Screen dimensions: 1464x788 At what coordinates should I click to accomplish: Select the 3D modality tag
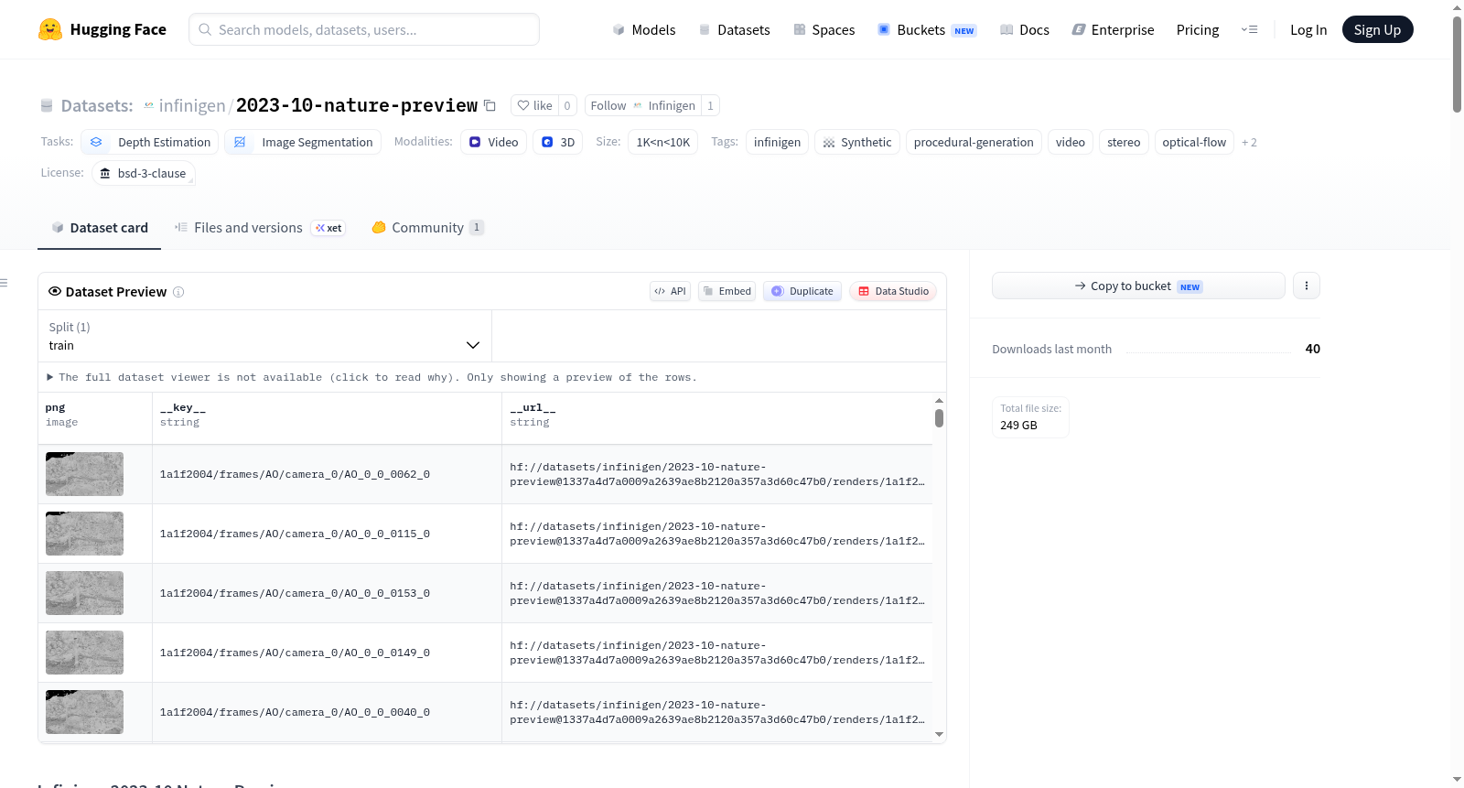(x=557, y=142)
